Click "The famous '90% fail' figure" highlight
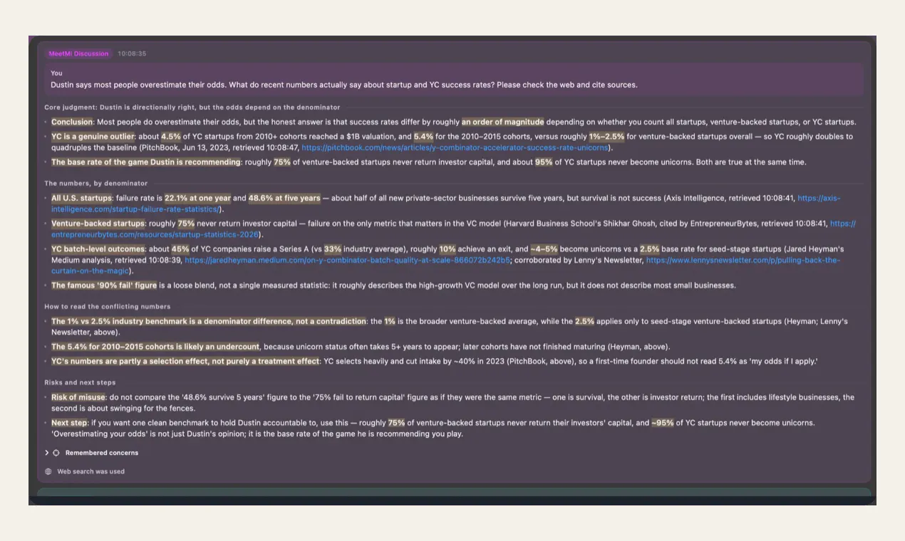The width and height of the screenshot is (905, 541). click(x=104, y=285)
